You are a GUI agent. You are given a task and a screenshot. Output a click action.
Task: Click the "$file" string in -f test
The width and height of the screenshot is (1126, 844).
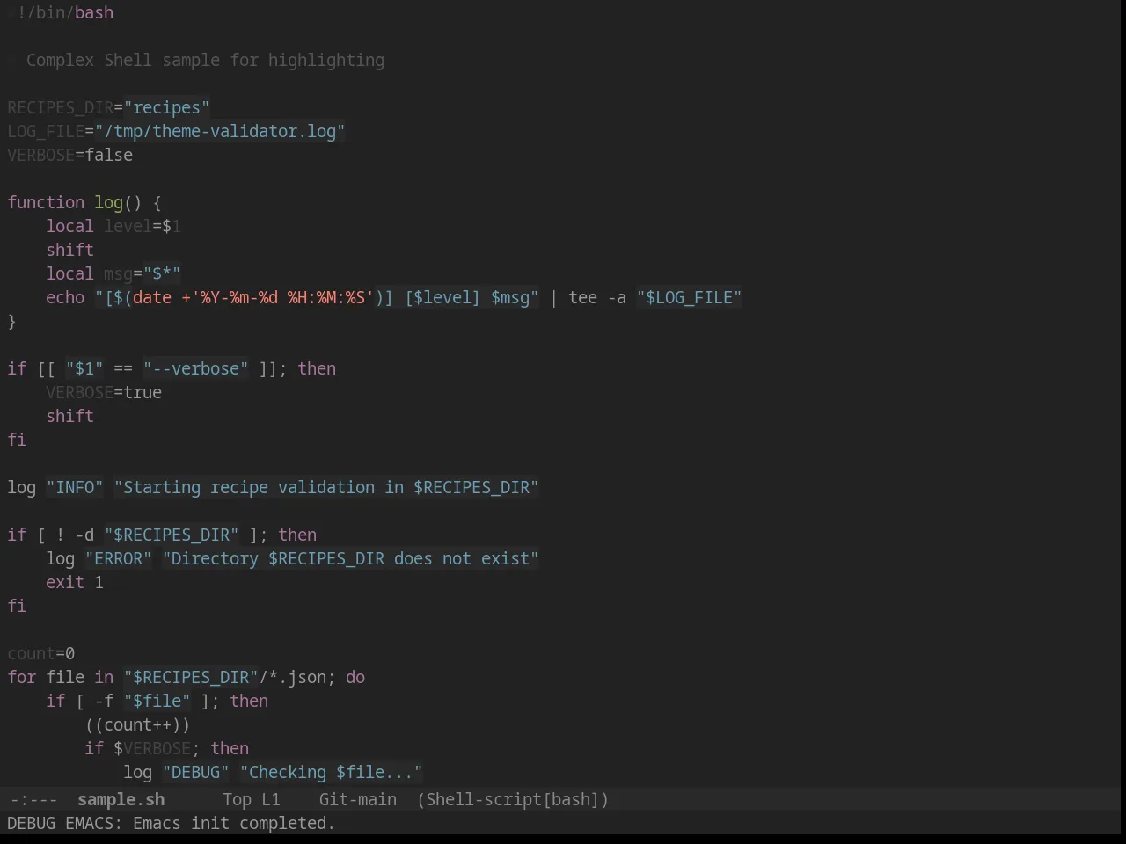click(157, 701)
